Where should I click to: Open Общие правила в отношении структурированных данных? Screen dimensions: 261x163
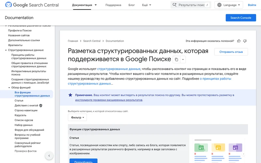29,65
